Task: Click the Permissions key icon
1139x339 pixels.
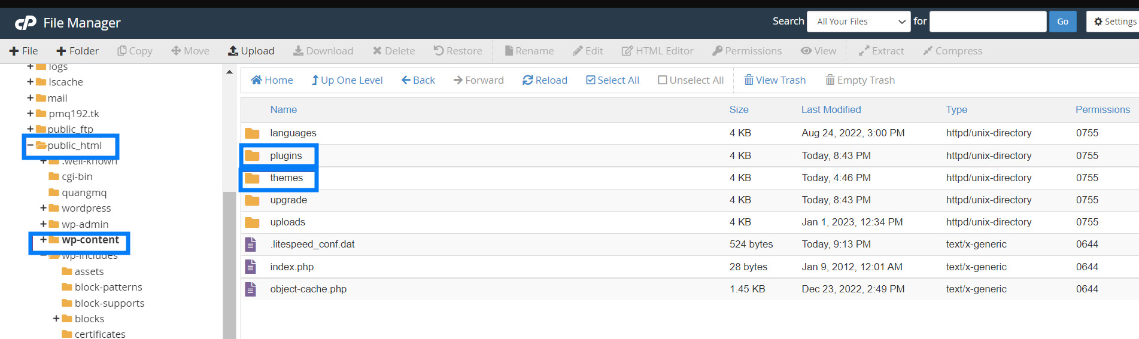Action: (x=717, y=51)
